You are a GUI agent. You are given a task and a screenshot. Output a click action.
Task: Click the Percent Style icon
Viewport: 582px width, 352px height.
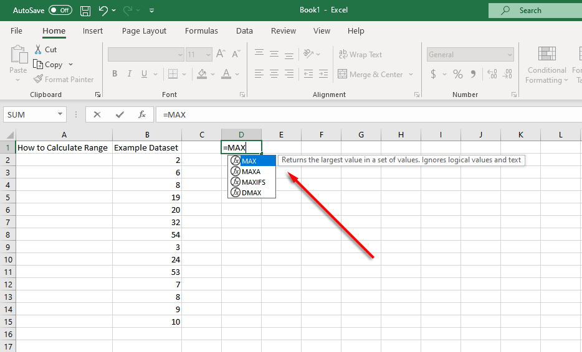coord(458,75)
